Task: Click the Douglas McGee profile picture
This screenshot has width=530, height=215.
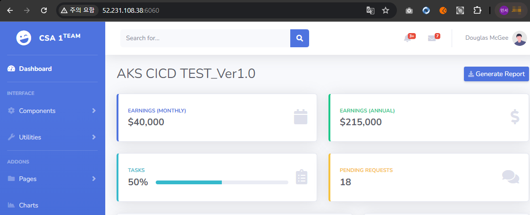Action: (x=520, y=38)
